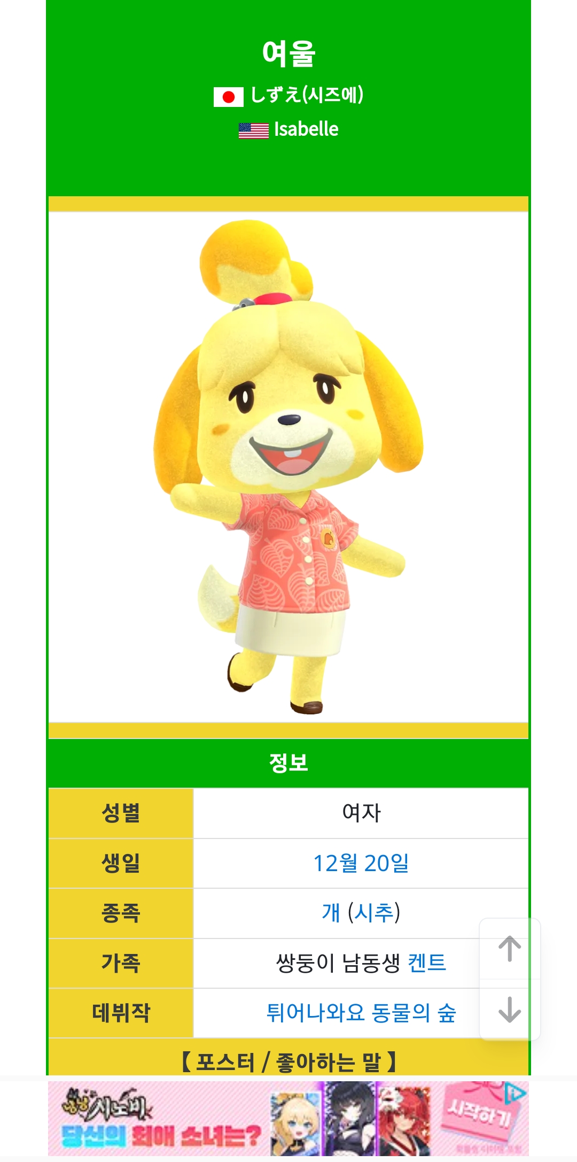Open the 12월 20일 birthday link
The width and height of the screenshot is (577, 1162).
[x=361, y=863]
